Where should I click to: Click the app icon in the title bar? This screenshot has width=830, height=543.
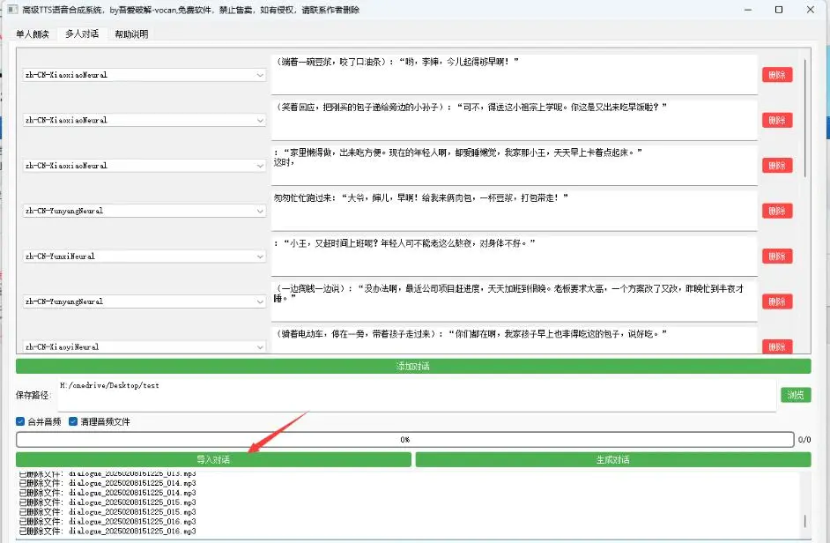coord(12,9)
